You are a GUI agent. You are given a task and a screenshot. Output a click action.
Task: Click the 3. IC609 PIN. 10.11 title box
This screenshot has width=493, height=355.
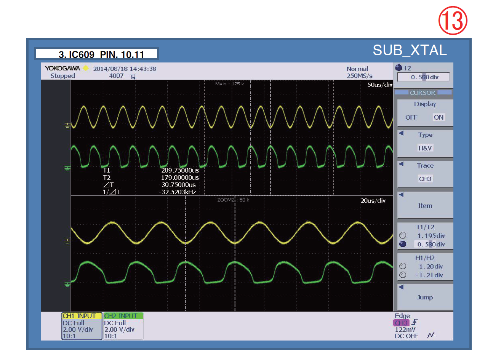point(96,53)
